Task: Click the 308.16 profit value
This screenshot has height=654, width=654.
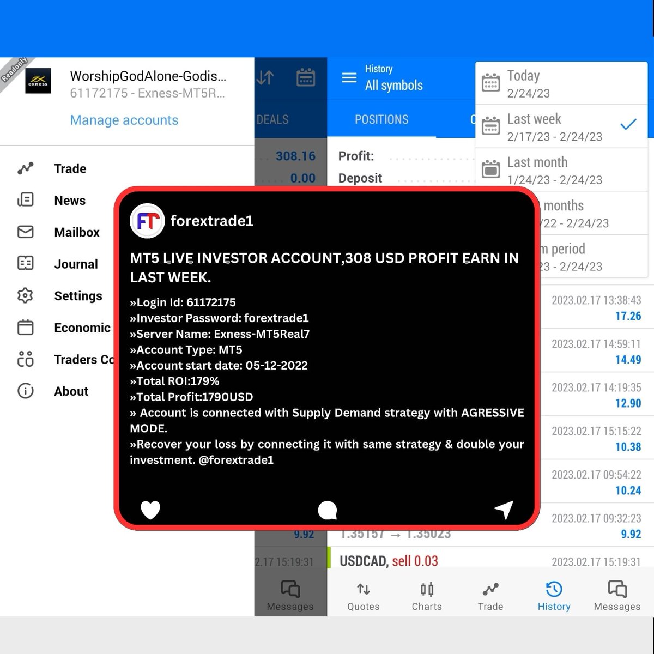Action: (295, 156)
